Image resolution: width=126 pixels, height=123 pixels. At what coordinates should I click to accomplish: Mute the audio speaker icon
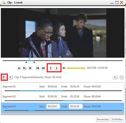(64, 68)
